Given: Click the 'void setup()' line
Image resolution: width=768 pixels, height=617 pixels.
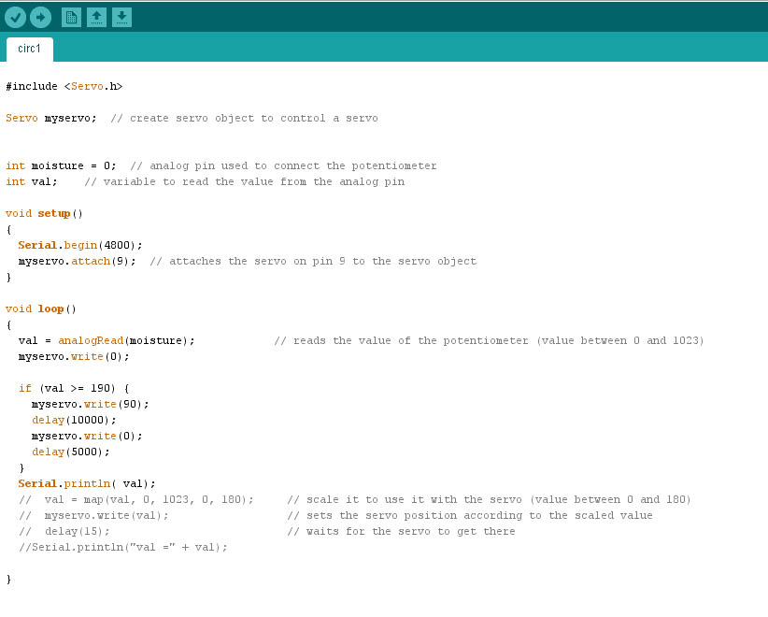Looking at the screenshot, I should pos(44,214).
